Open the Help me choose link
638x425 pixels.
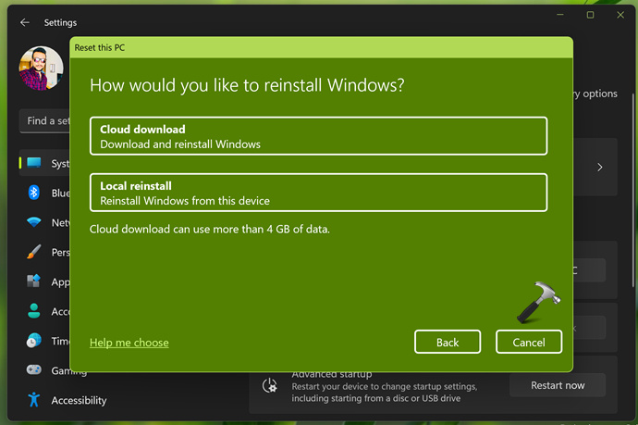click(129, 343)
